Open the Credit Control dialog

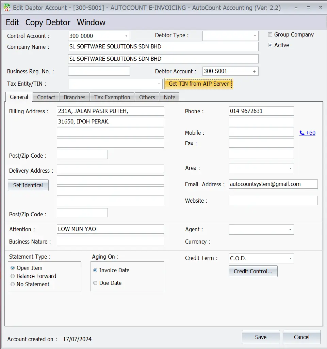pyautogui.click(x=253, y=271)
